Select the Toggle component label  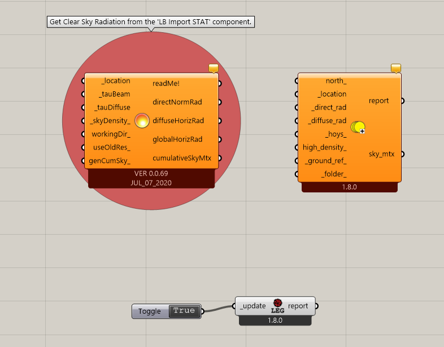pyautogui.click(x=150, y=311)
